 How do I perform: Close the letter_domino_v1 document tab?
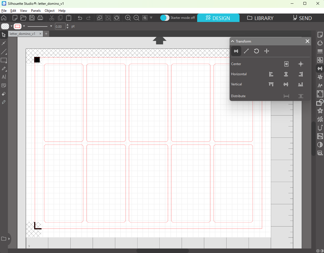coord(40,34)
